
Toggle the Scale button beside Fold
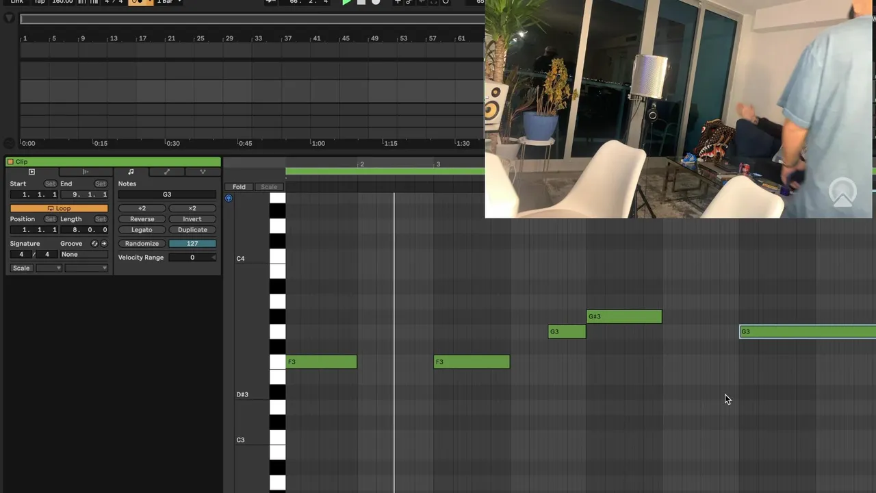click(x=269, y=187)
